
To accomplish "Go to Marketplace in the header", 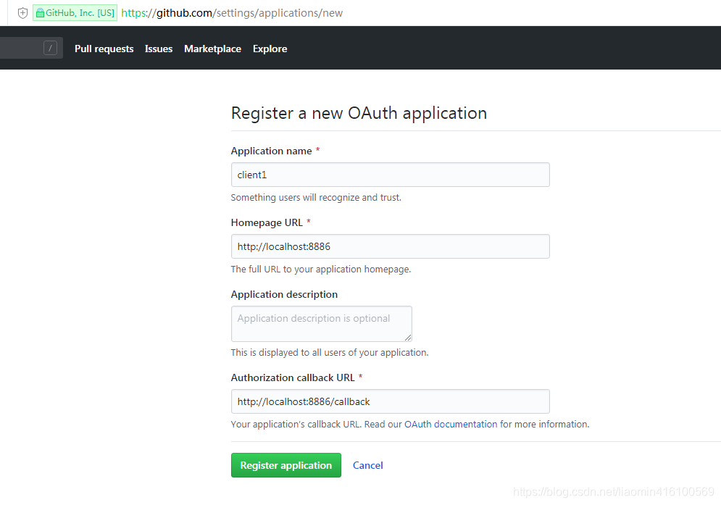I will (212, 49).
